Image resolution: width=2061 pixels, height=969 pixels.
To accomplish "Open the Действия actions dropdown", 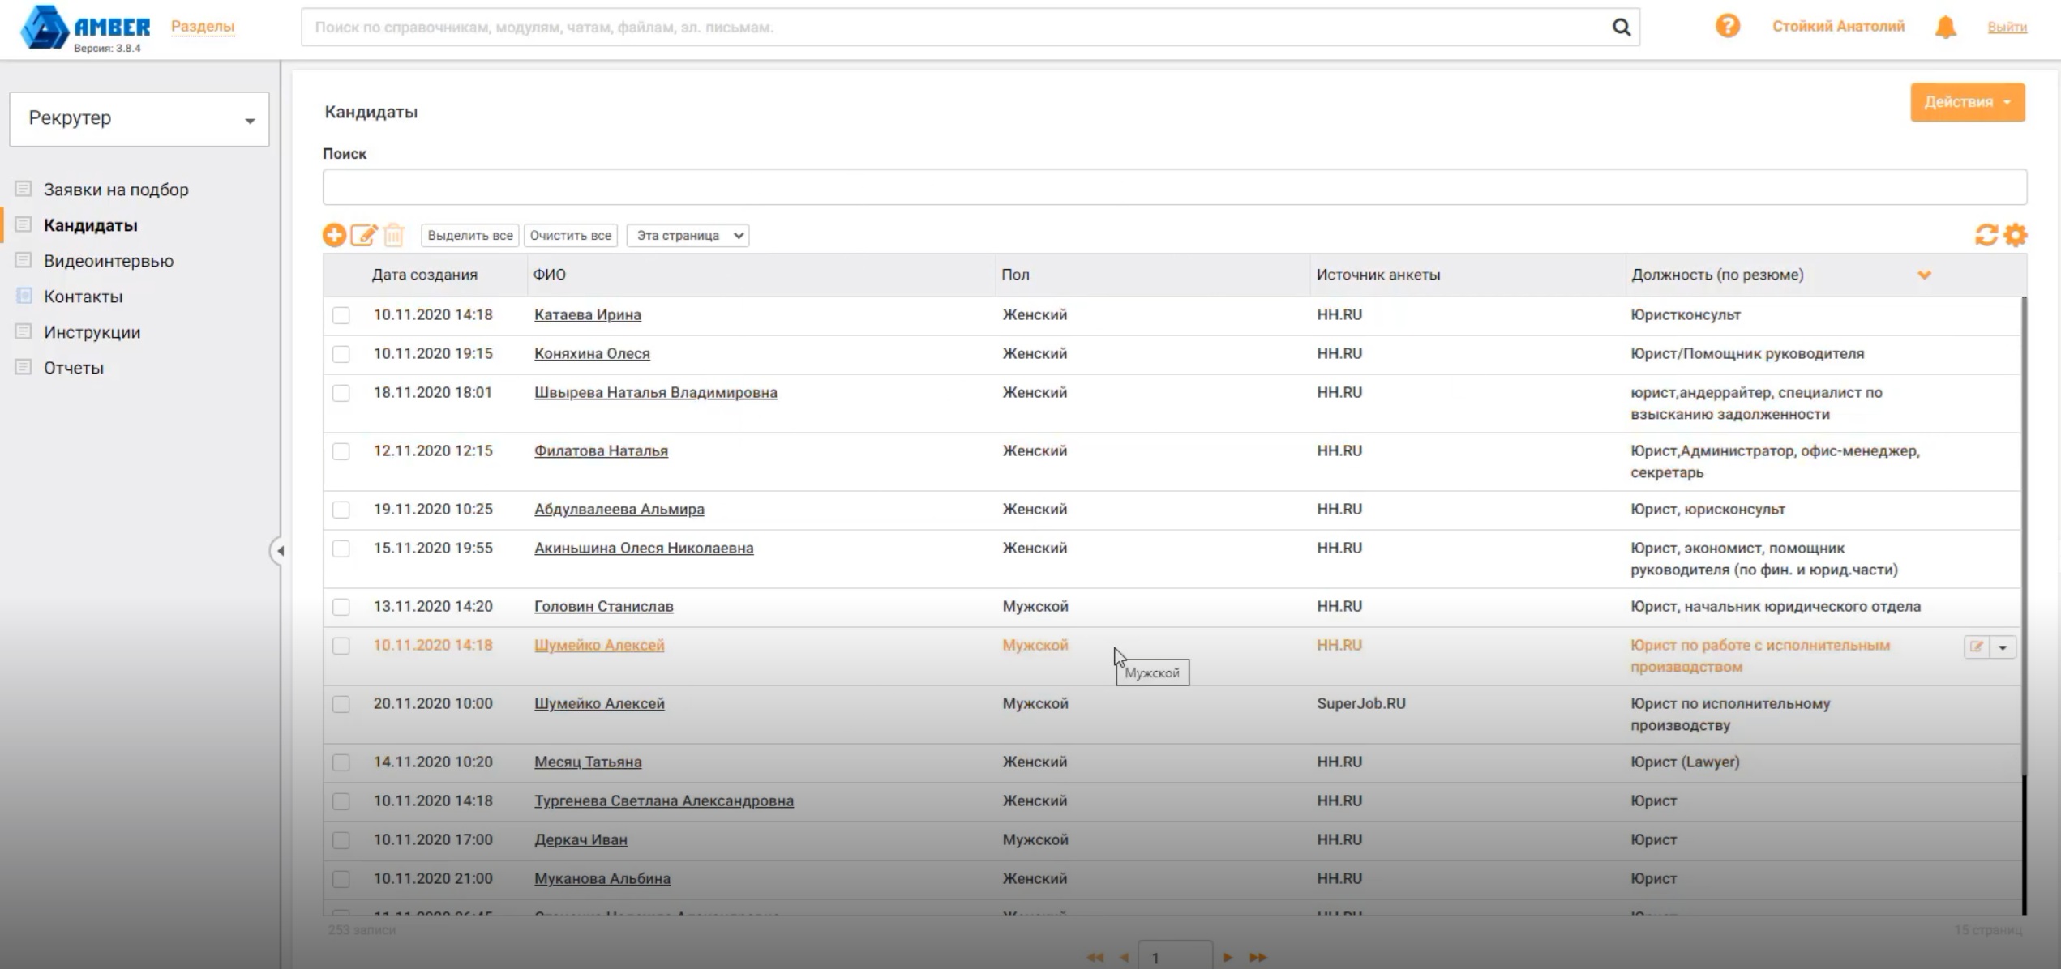I will 1967,102.
